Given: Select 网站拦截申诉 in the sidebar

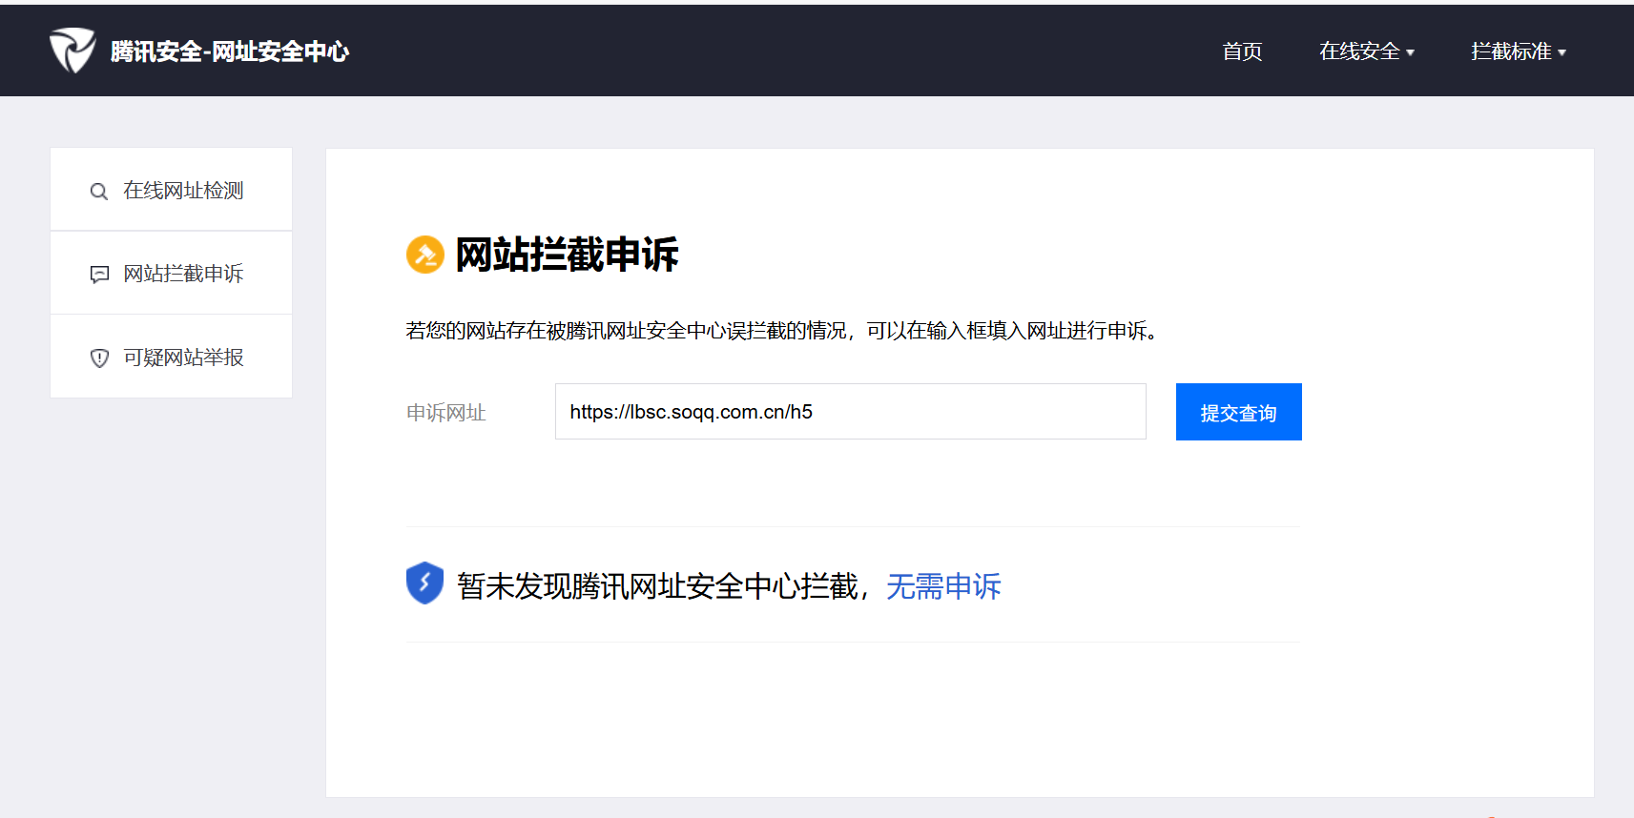Looking at the screenshot, I should (171, 274).
